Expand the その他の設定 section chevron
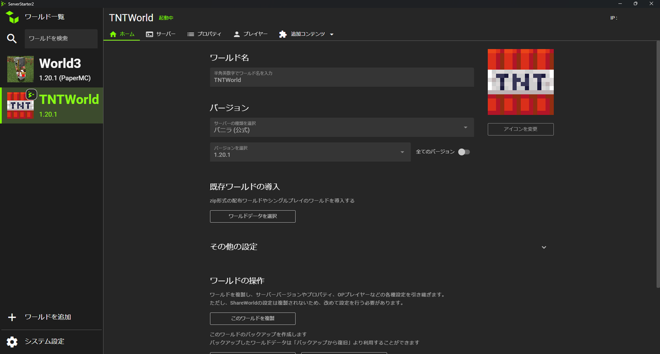This screenshot has height=354, width=660. (544, 247)
